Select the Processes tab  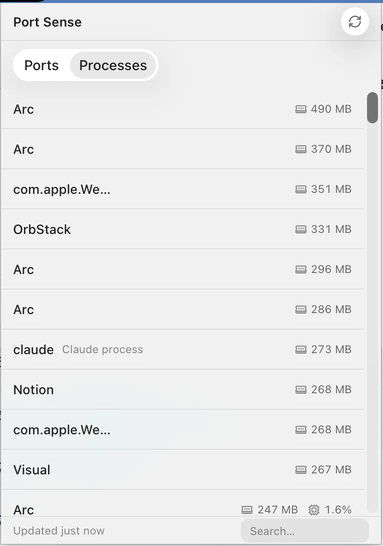pyautogui.click(x=113, y=65)
